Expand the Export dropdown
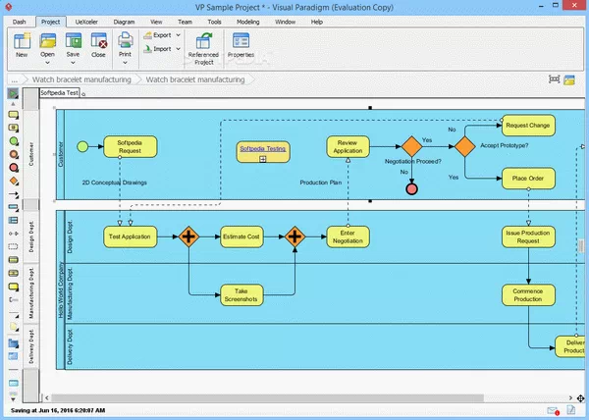589x420 pixels. 179,35
